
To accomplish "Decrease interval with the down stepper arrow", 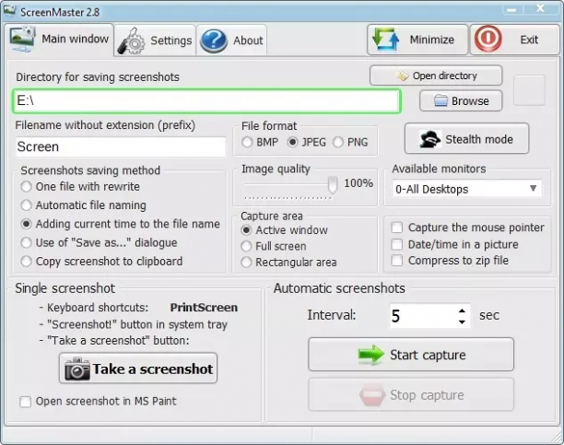I will pyautogui.click(x=462, y=322).
